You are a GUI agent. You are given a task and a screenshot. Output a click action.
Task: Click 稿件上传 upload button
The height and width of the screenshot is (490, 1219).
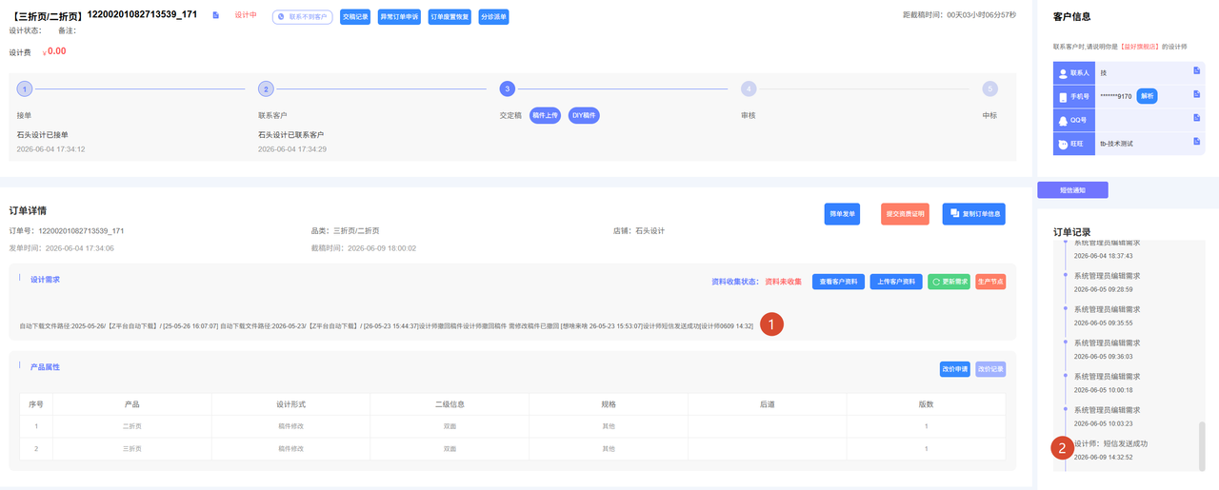coord(546,115)
